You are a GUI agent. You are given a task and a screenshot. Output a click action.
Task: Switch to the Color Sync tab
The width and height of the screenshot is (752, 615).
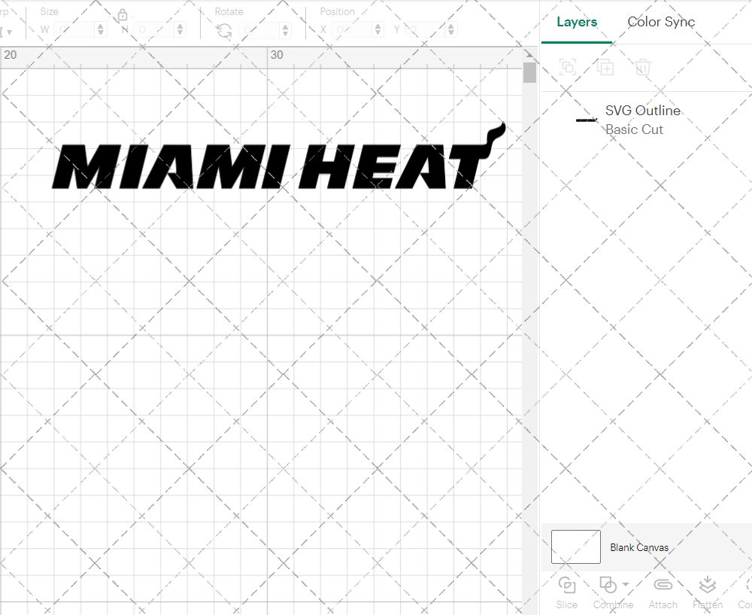[661, 22]
